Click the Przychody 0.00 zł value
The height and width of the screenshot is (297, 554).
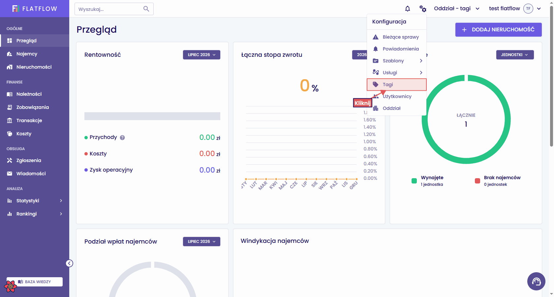click(210, 138)
